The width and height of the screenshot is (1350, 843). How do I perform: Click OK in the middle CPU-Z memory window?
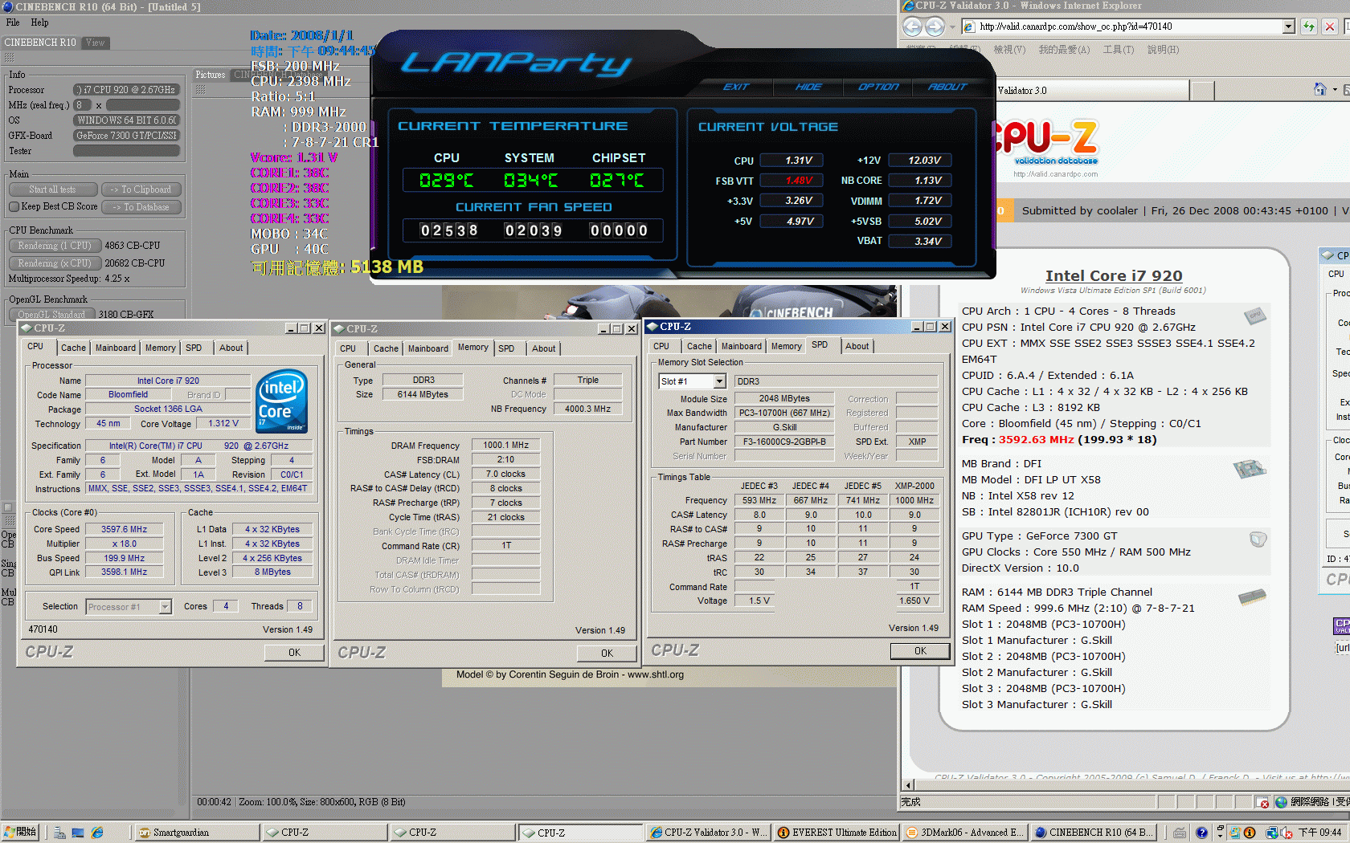coord(607,654)
